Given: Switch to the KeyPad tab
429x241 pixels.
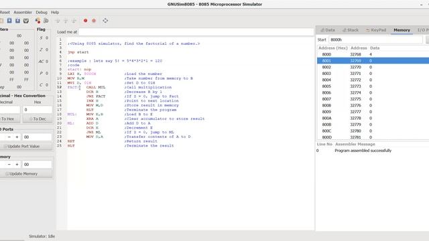Looking at the screenshot, I should pos(376,30).
